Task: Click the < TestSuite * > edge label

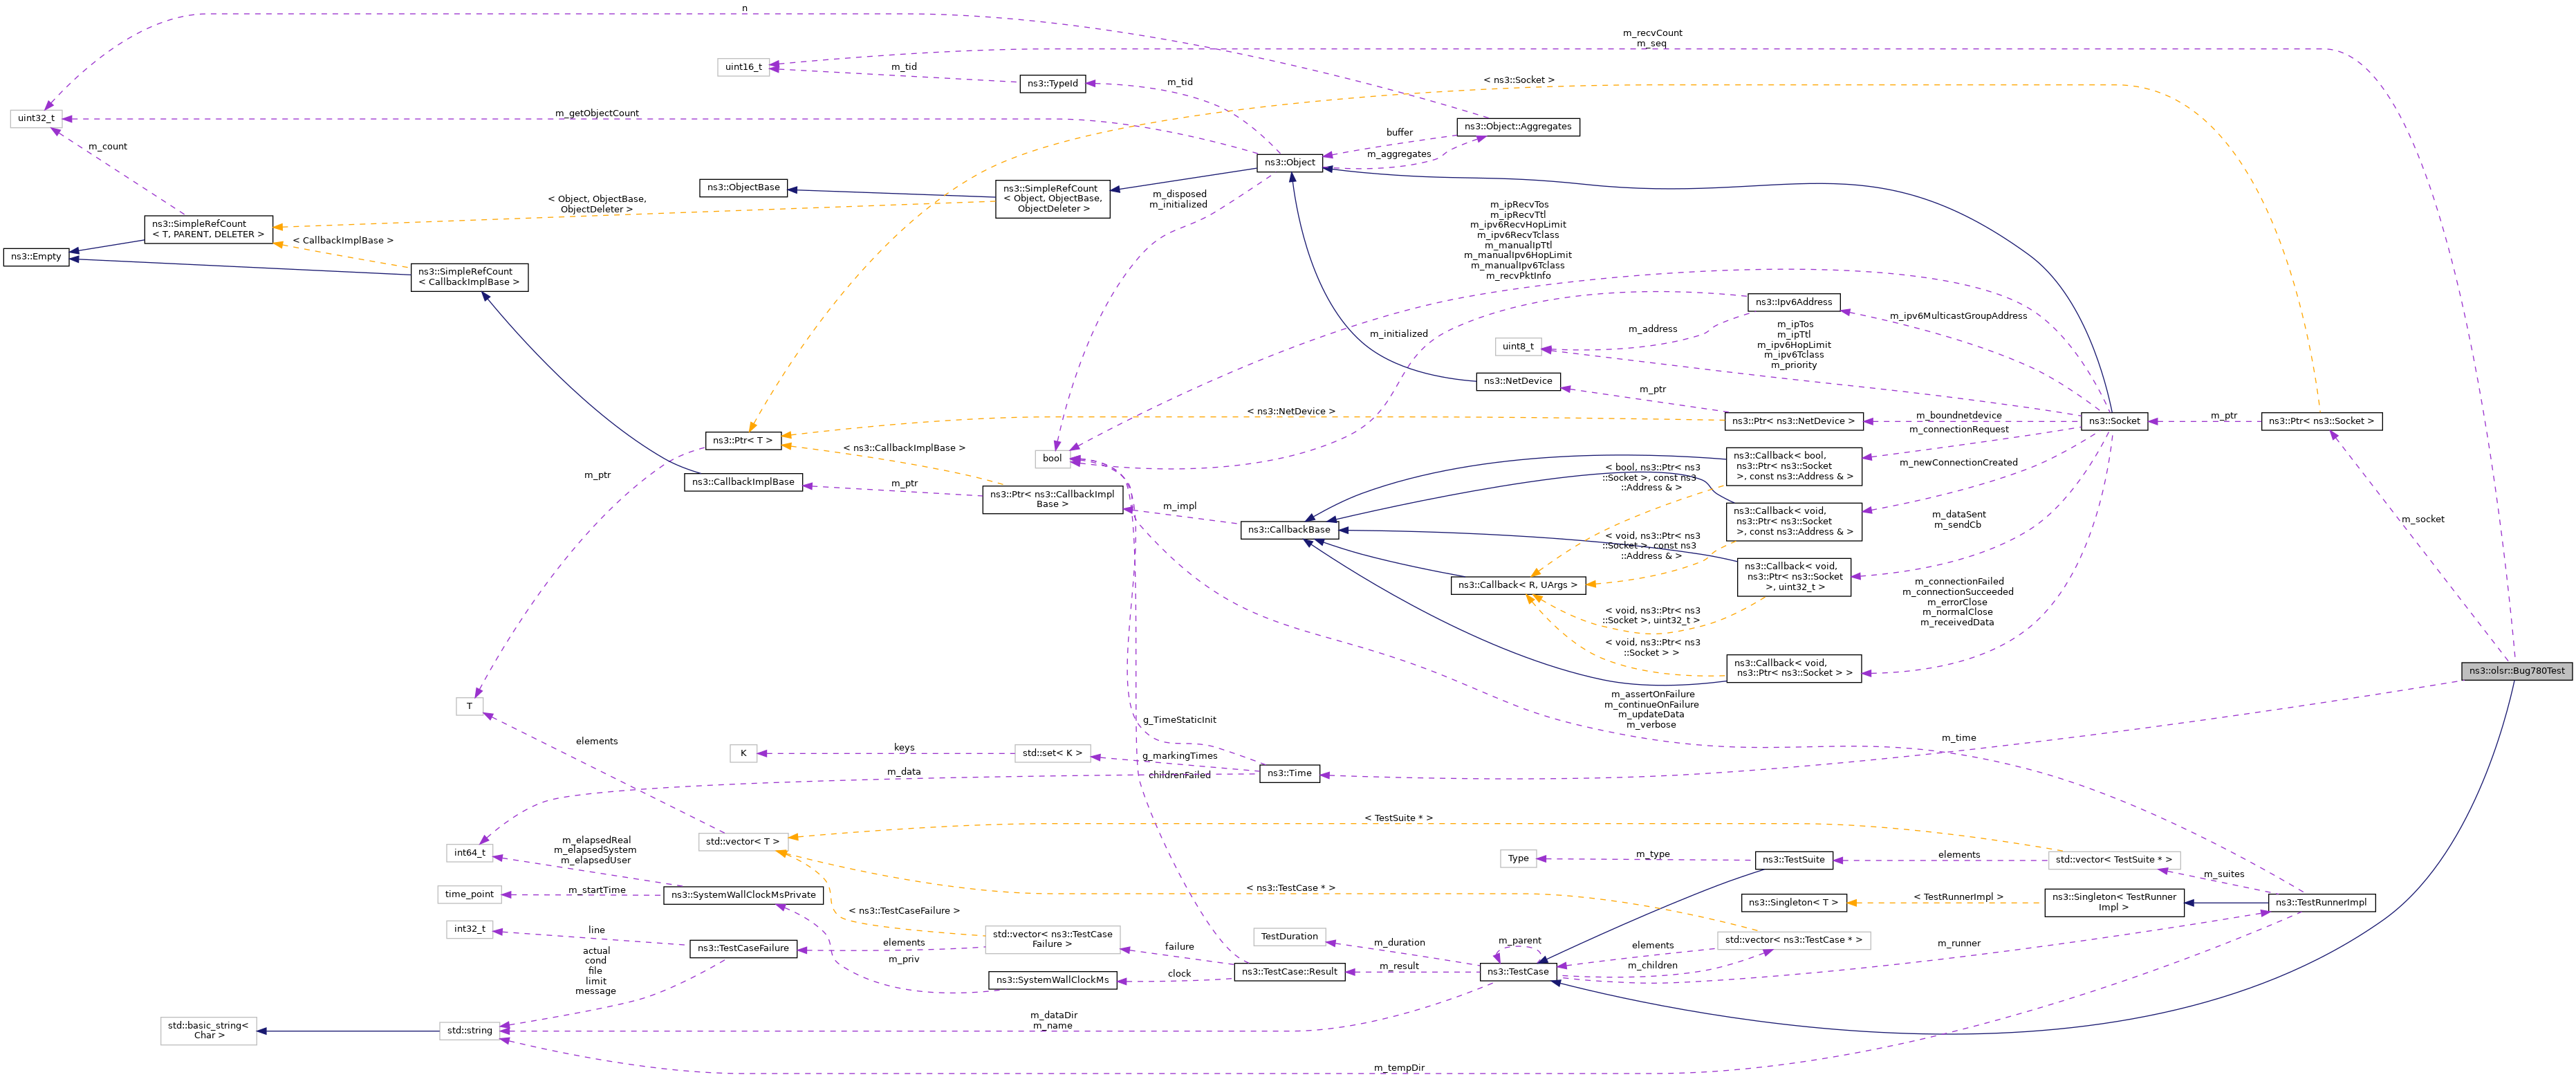Action: 1398,818
